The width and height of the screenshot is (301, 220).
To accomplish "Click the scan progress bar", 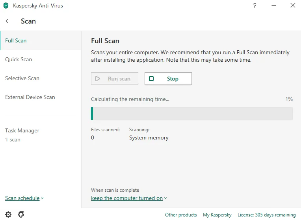I will [x=192, y=114].
